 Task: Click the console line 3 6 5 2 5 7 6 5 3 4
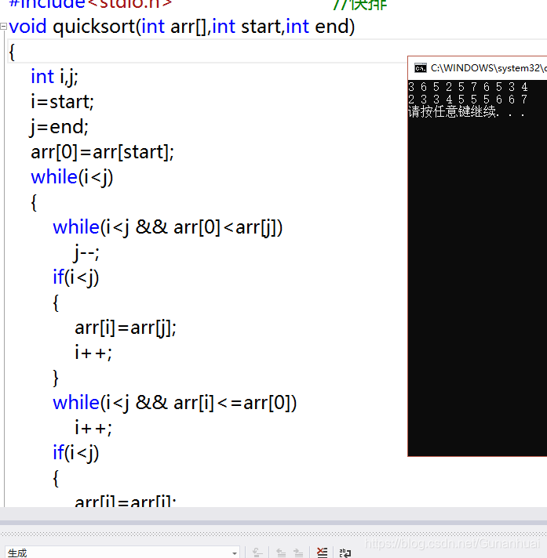tap(468, 87)
